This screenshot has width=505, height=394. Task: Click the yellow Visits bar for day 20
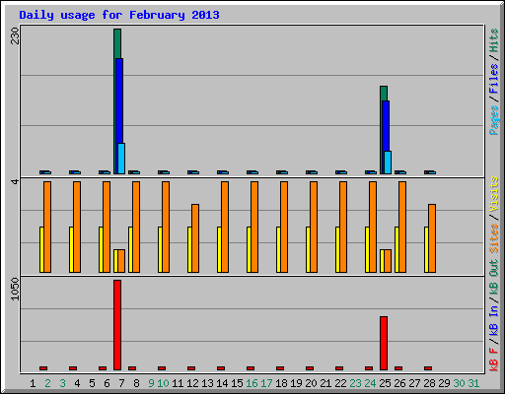pyautogui.click(x=308, y=249)
